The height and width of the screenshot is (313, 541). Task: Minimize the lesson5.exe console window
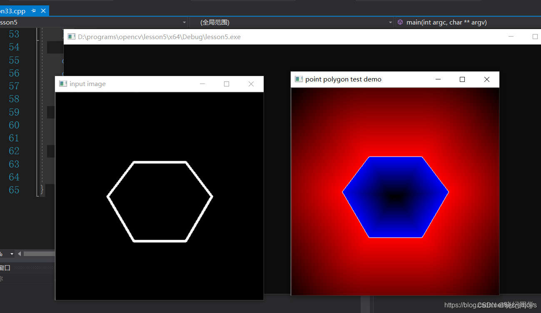pos(511,37)
